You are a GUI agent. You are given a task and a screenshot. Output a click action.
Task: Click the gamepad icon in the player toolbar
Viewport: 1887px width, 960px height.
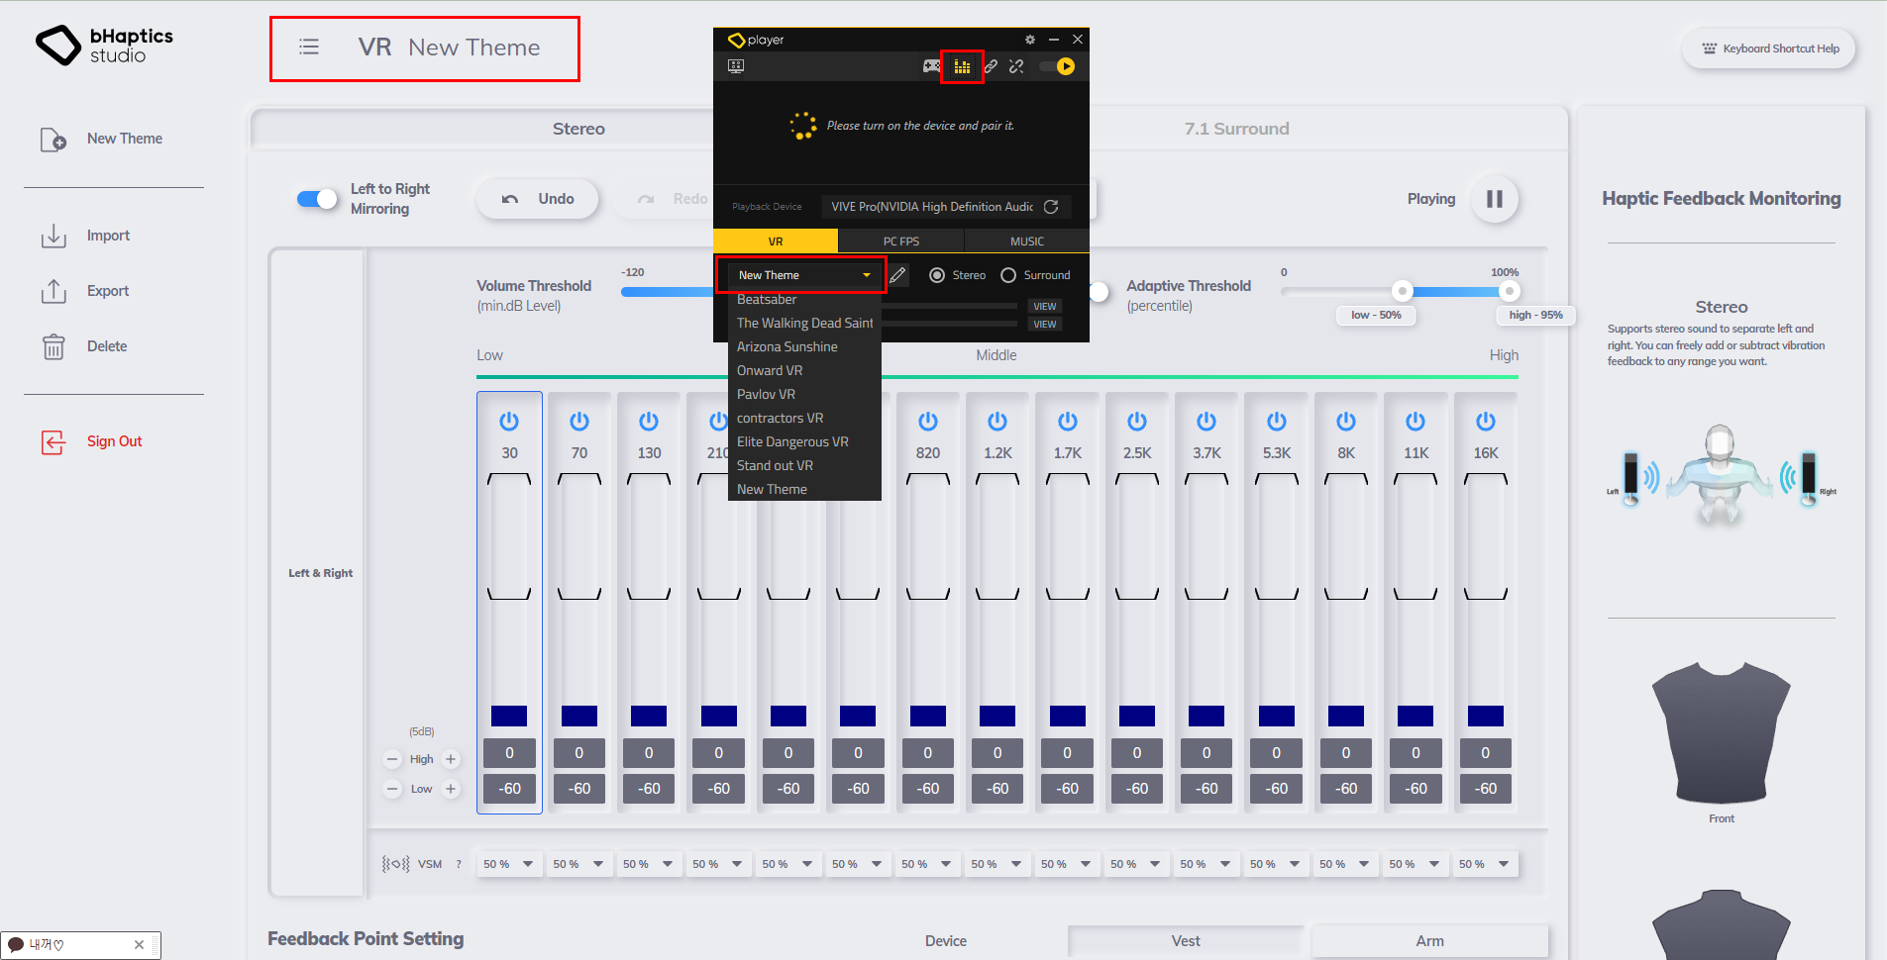pyautogui.click(x=931, y=66)
